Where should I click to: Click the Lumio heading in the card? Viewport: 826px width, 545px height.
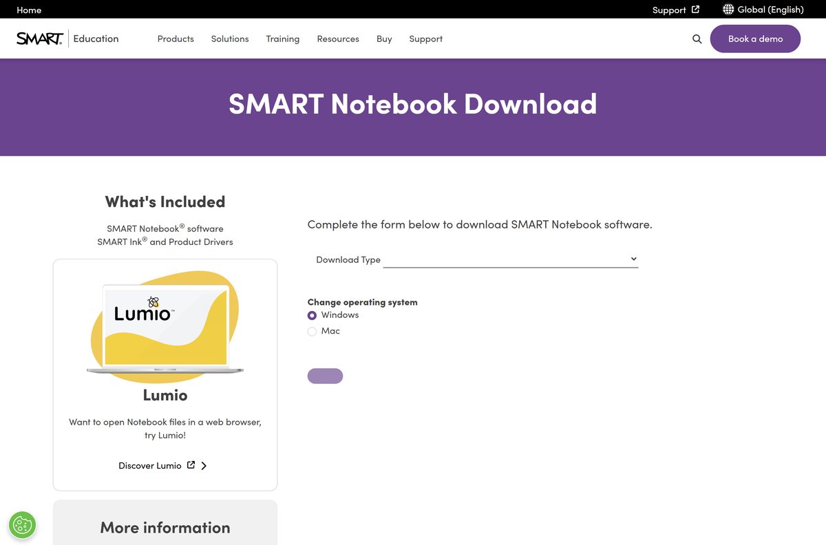(x=165, y=395)
